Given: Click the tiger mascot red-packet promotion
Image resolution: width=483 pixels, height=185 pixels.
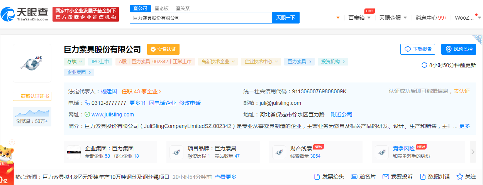Looking at the screenshot, I should point(7,165).
